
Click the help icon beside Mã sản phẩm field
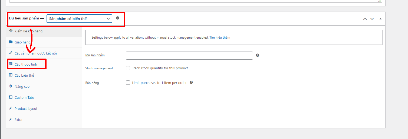[x=258, y=55]
